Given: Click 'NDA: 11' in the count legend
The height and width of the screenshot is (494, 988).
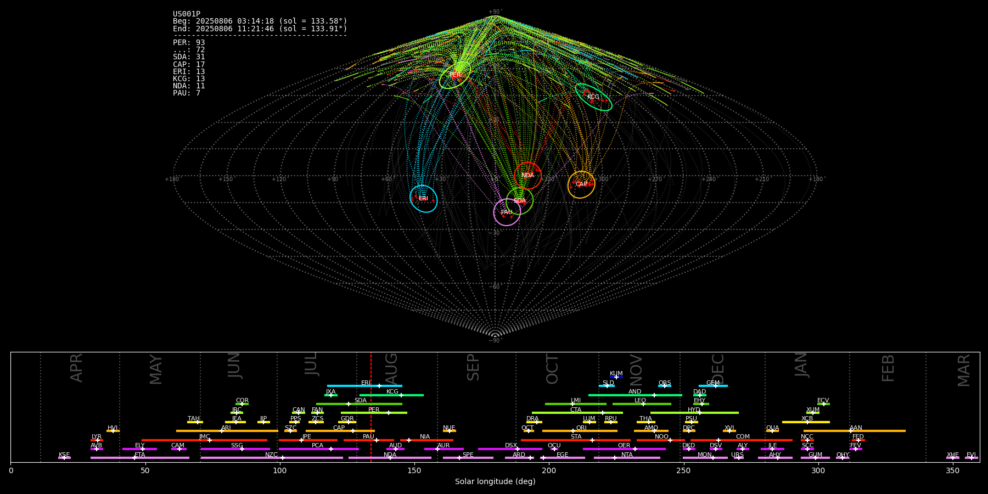Looking at the screenshot, I should pos(189,86).
